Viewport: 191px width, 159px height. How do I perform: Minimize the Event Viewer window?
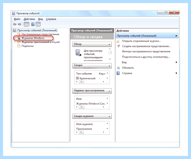point(161,13)
